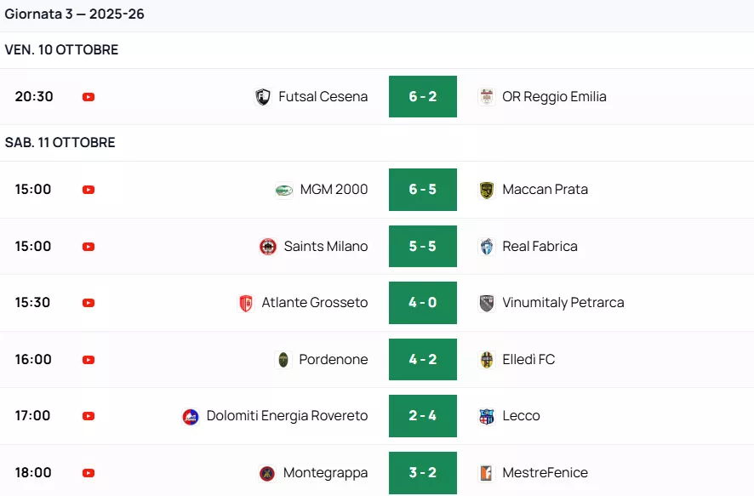Click YouTube icon for the 18:00 match

coord(89,473)
